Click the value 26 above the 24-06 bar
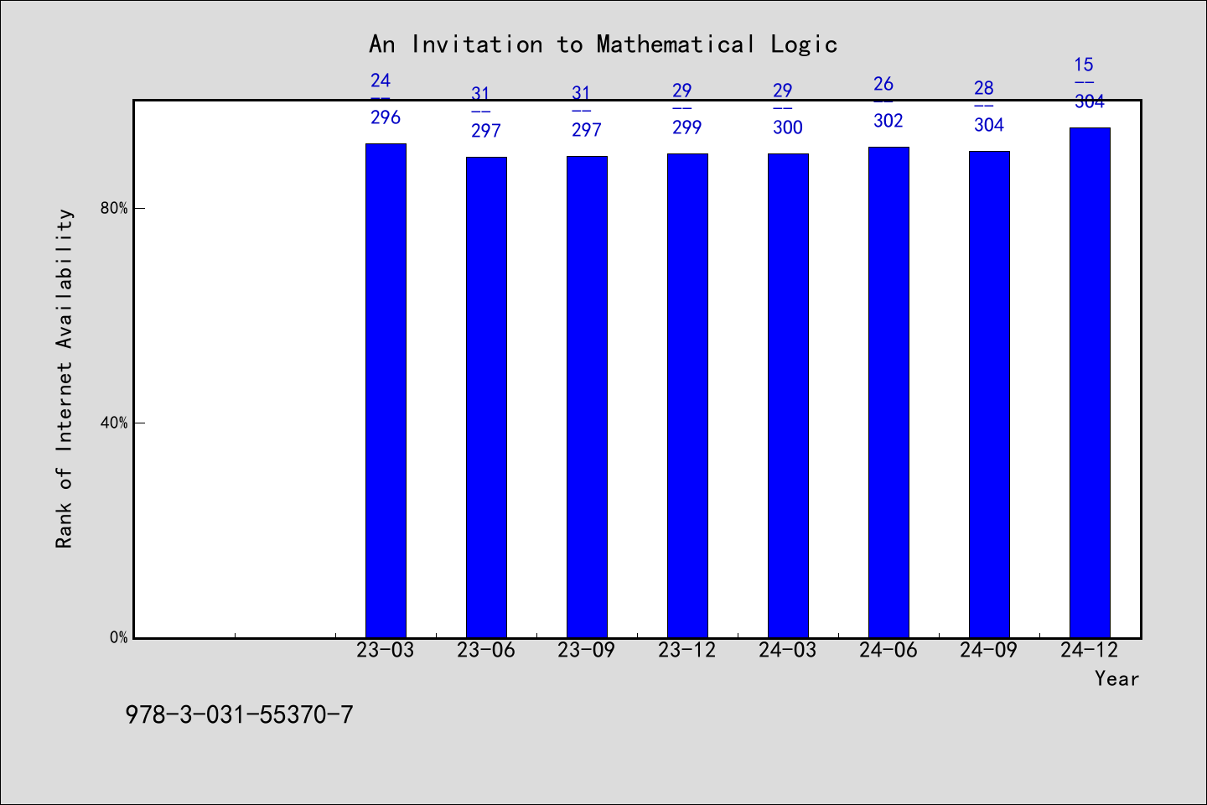1207x805 pixels. pyautogui.click(x=883, y=85)
